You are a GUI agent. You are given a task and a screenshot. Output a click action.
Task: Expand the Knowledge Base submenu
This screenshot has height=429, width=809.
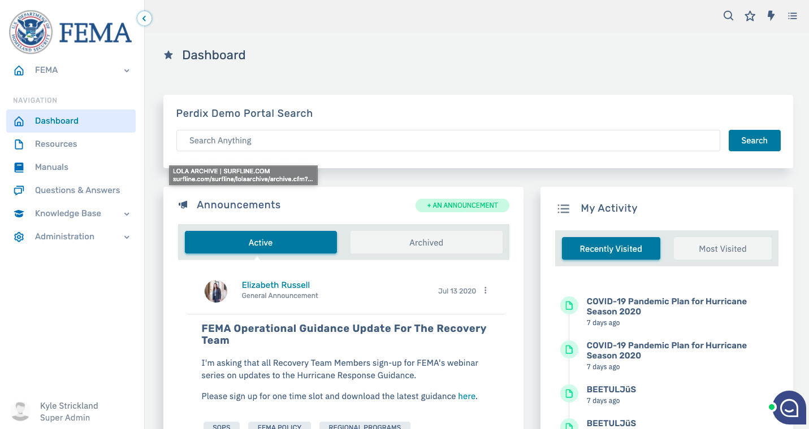pos(127,213)
